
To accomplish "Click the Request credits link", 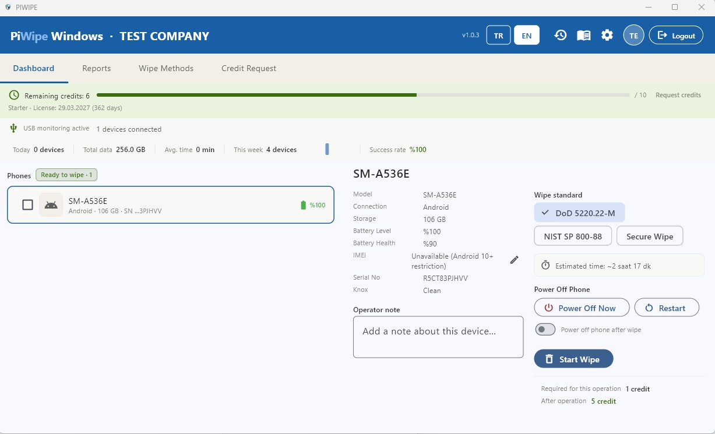I will tap(678, 95).
